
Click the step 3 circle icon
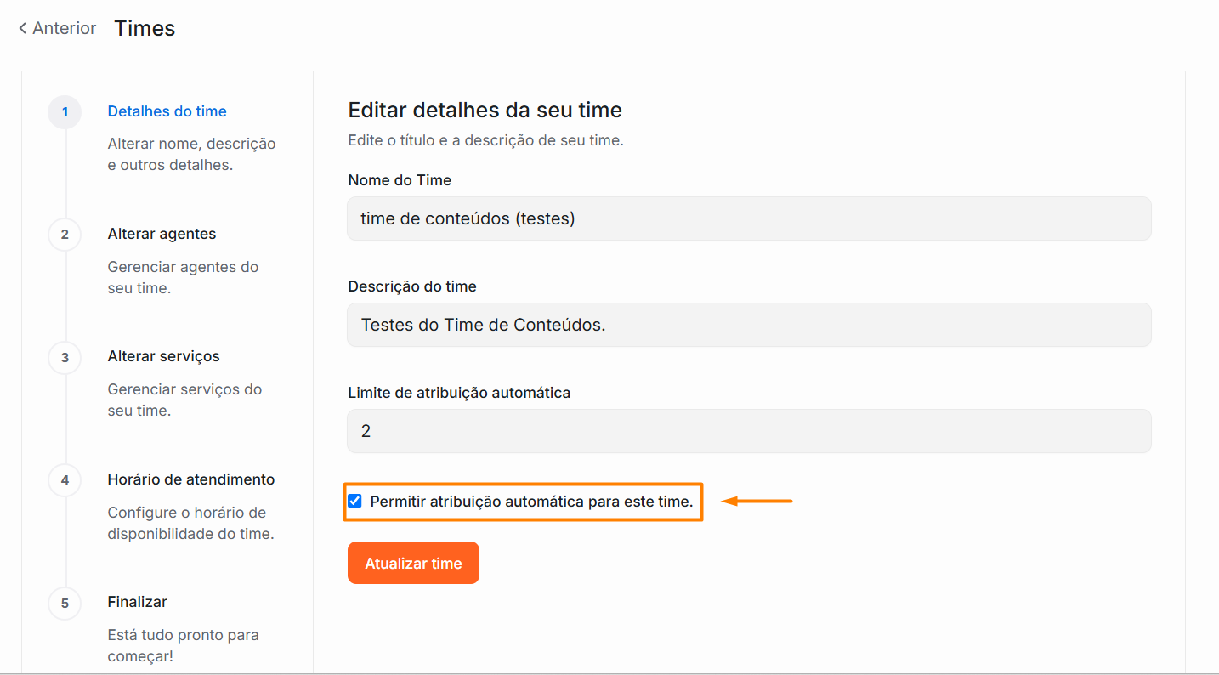[65, 357]
